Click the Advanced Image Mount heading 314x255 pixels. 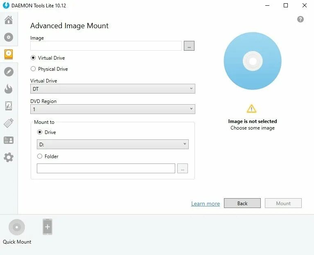(69, 26)
